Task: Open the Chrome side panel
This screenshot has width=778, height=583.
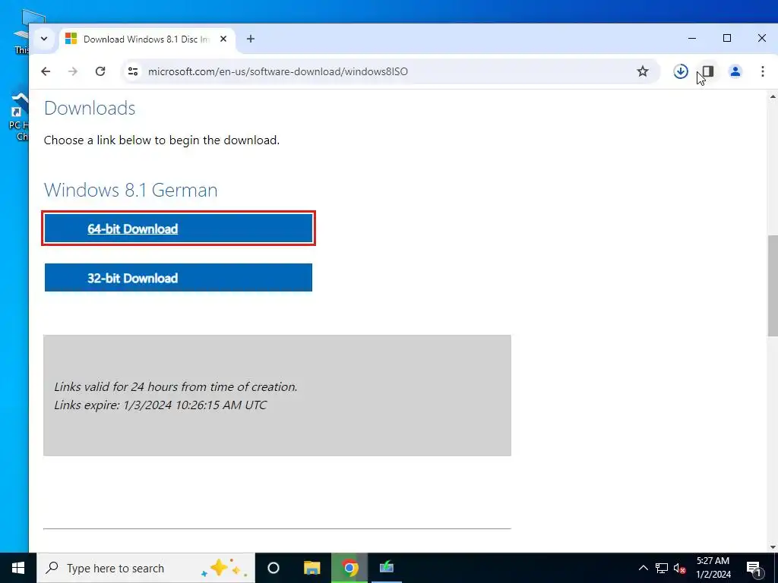Action: pos(708,71)
